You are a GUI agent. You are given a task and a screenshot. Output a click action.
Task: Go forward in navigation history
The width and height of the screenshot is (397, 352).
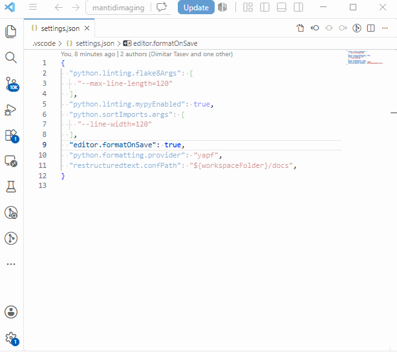[76, 8]
